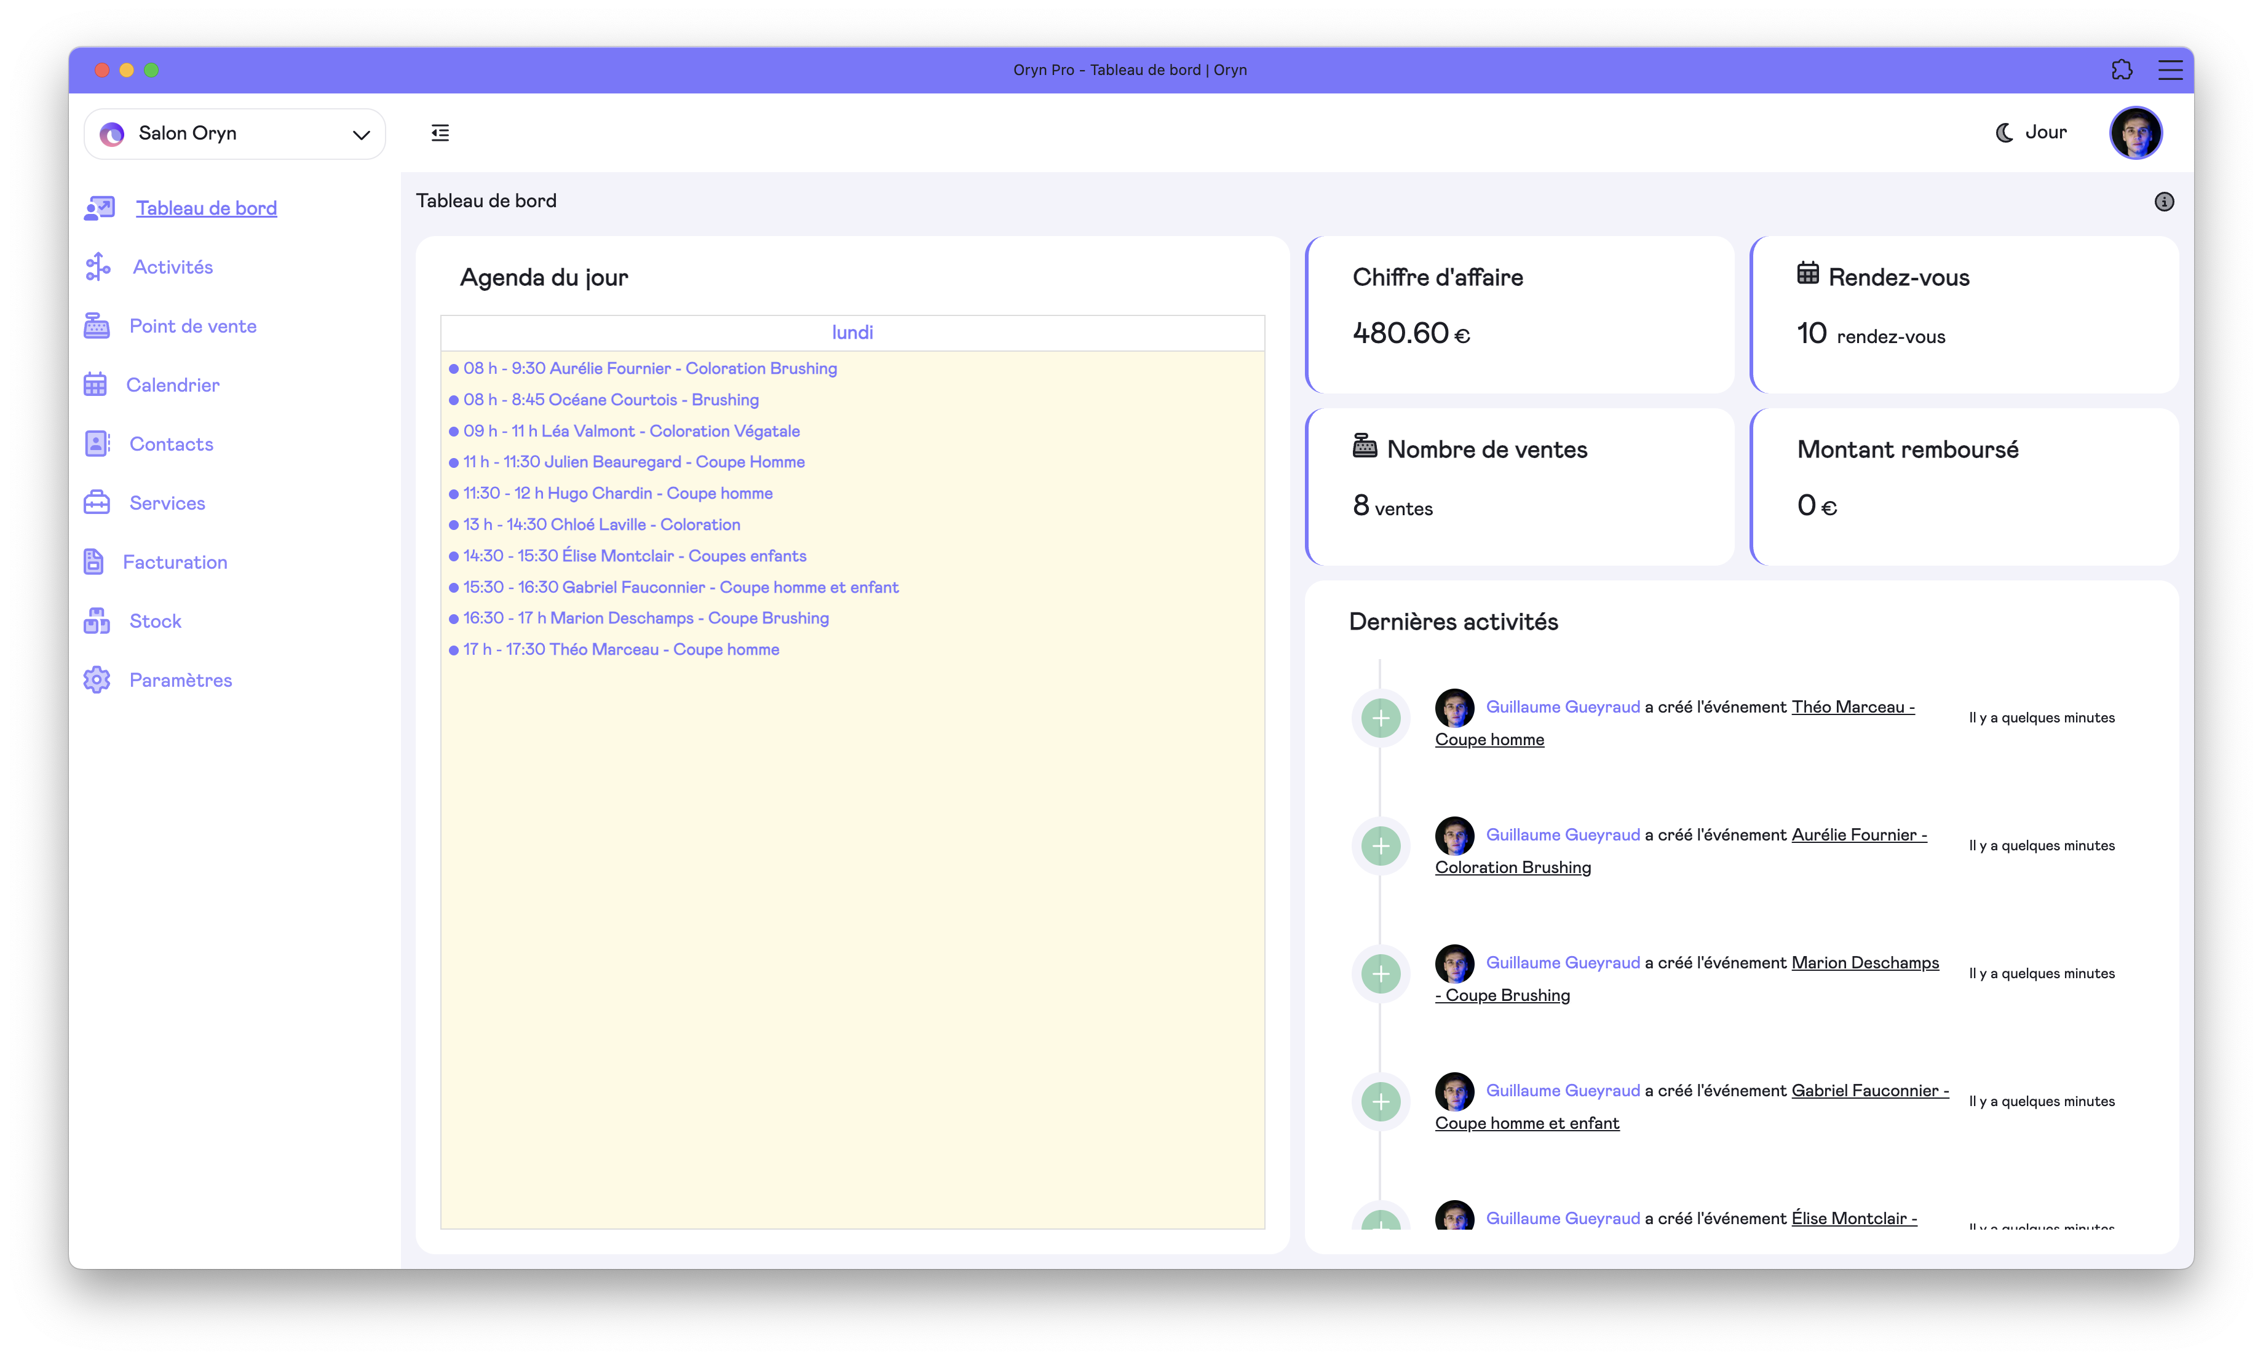Toggle the Jour dark mode switch
Screen dimensions: 2263x1360
pyautogui.click(x=2031, y=133)
